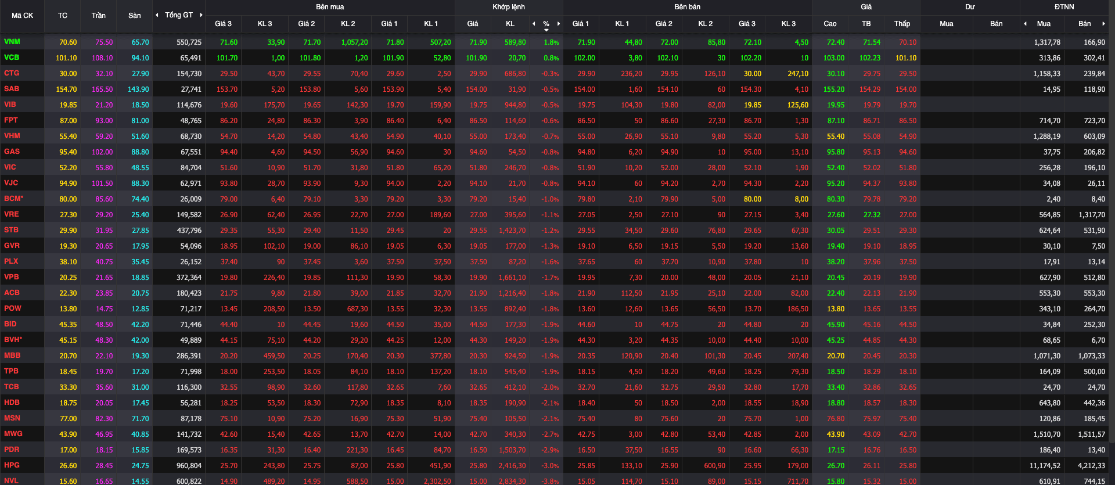The image size is (1115, 485).
Task: Click the left arrow beside Tổng GT
Action: (x=157, y=15)
